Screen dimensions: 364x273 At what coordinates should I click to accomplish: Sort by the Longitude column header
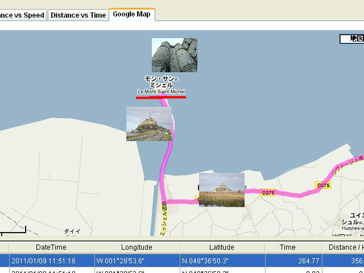[136, 247]
